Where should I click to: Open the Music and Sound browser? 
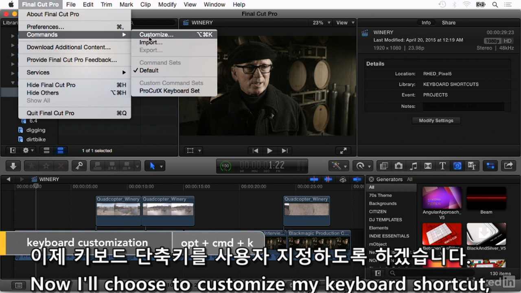(413, 166)
